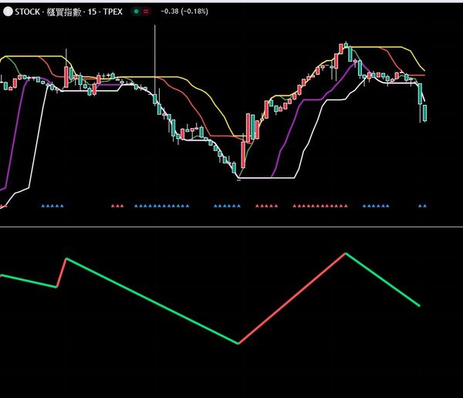This screenshot has width=463, height=398.
Task: Click the highest peak of the zigzag line
Action: click(346, 253)
